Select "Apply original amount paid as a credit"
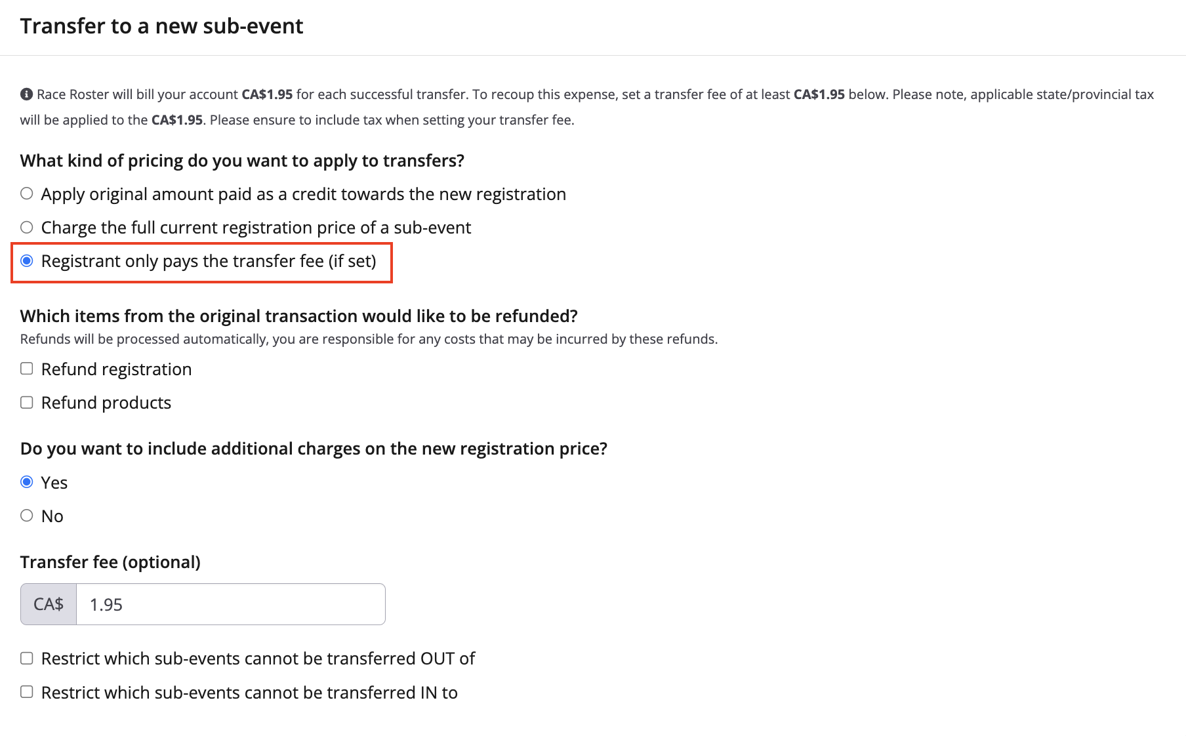Viewport: 1186px width, 736px height. click(27, 193)
